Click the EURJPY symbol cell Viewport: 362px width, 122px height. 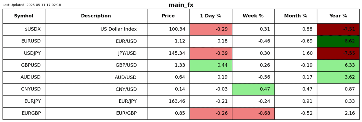24,101
